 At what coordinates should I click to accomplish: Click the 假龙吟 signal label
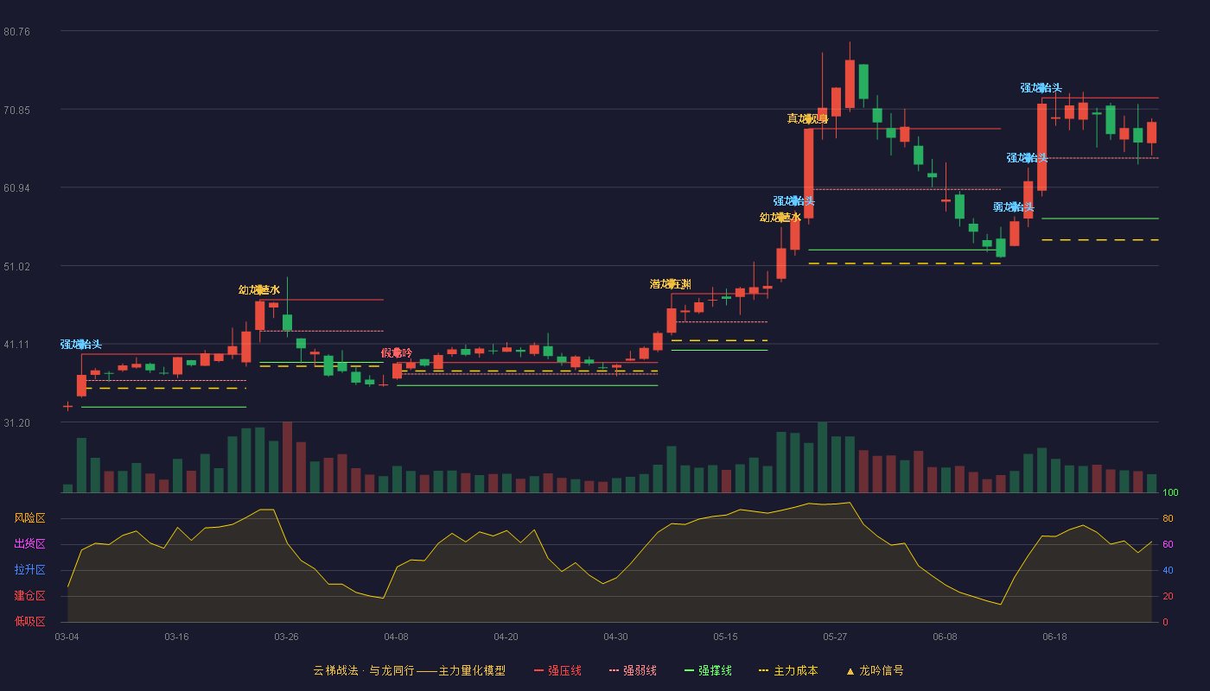point(397,352)
